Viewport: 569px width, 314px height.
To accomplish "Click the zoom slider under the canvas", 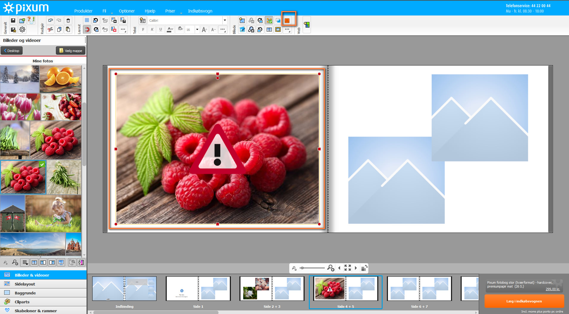I will [312, 268].
